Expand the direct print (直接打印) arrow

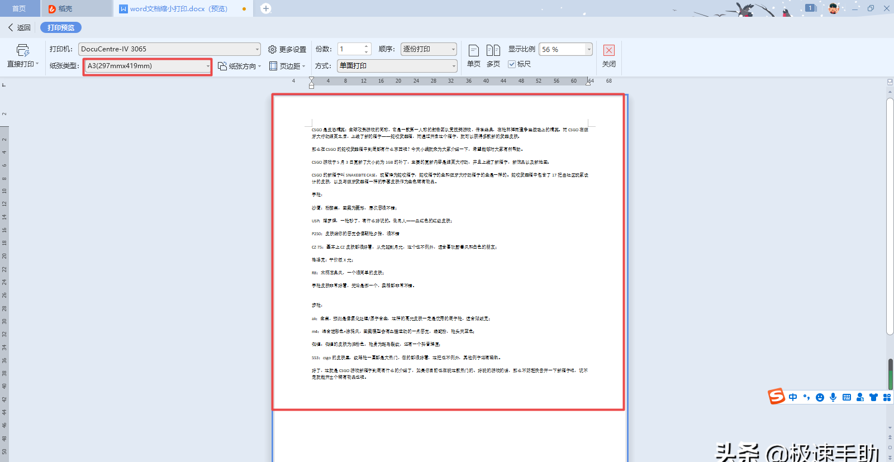[x=37, y=64]
